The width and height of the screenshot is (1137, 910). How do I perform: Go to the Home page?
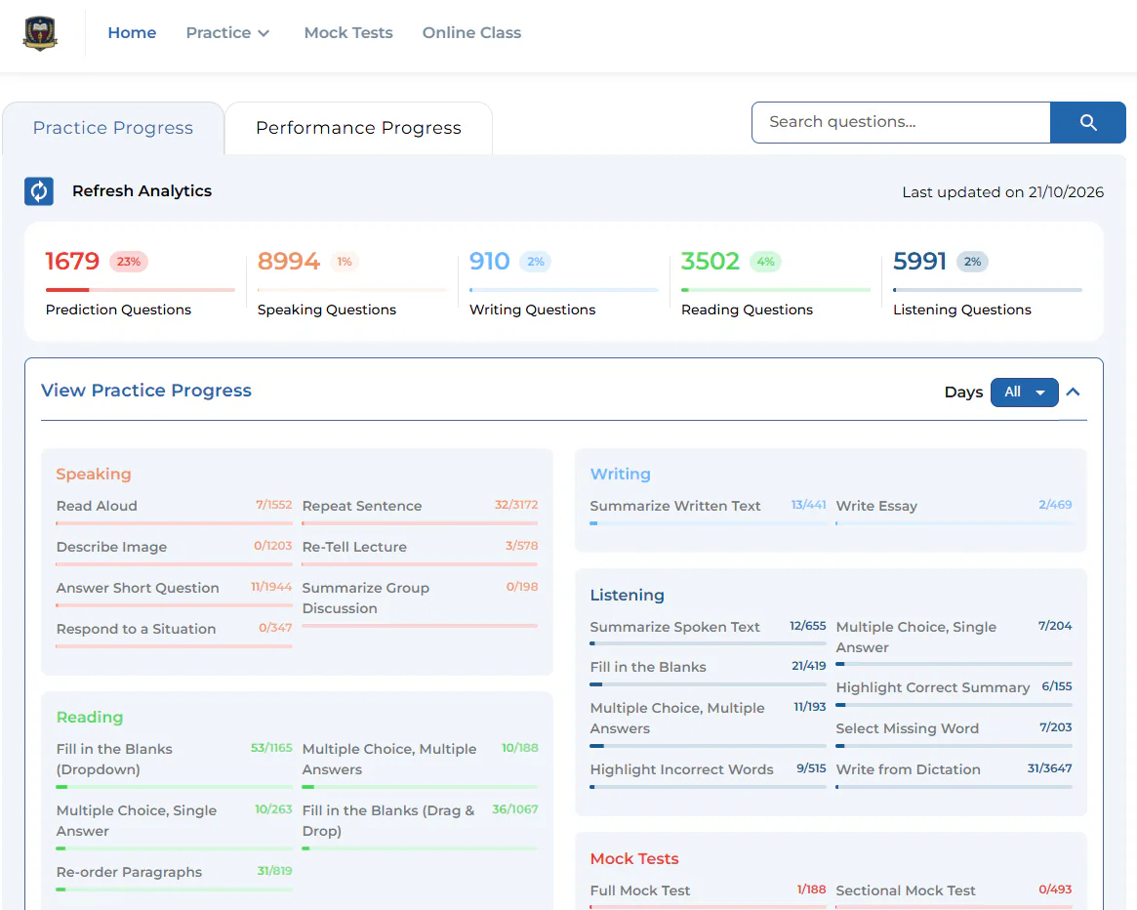(x=132, y=32)
